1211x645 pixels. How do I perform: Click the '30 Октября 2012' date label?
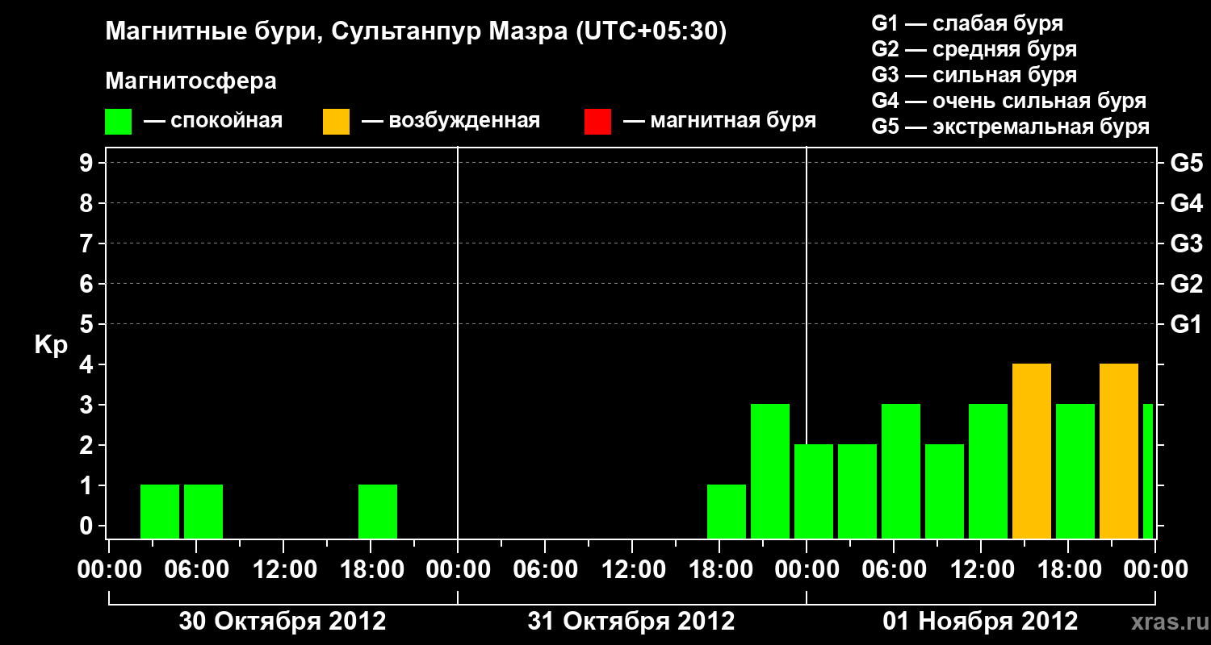[283, 622]
